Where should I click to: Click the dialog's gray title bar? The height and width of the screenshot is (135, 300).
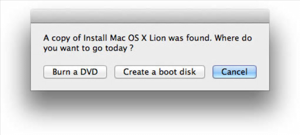coord(150,16)
